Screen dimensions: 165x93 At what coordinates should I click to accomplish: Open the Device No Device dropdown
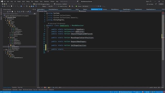pos(89,6)
